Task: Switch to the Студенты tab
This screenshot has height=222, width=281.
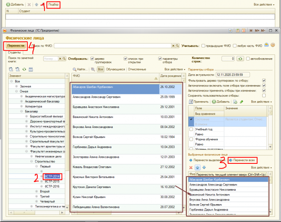Action: [14, 53]
